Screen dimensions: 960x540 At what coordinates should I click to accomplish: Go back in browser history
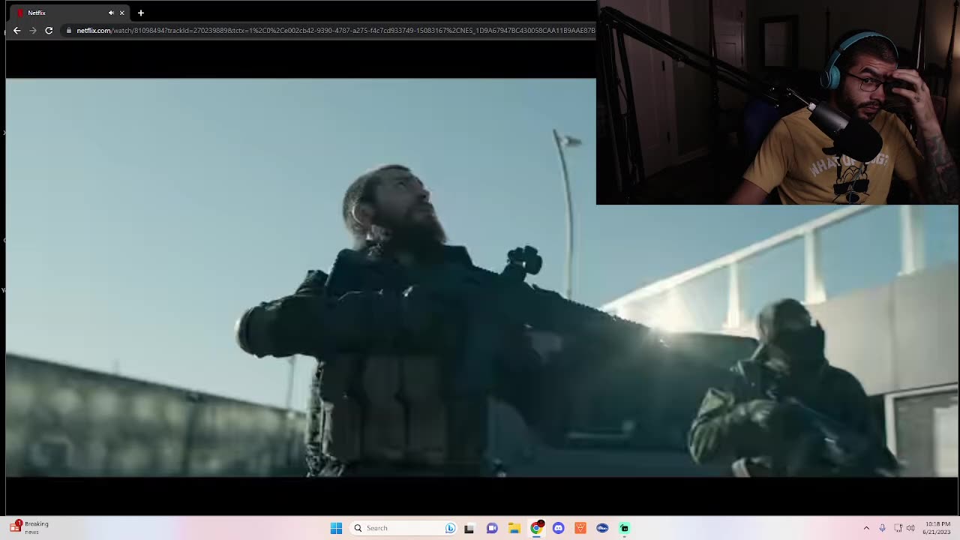pyautogui.click(x=16, y=31)
